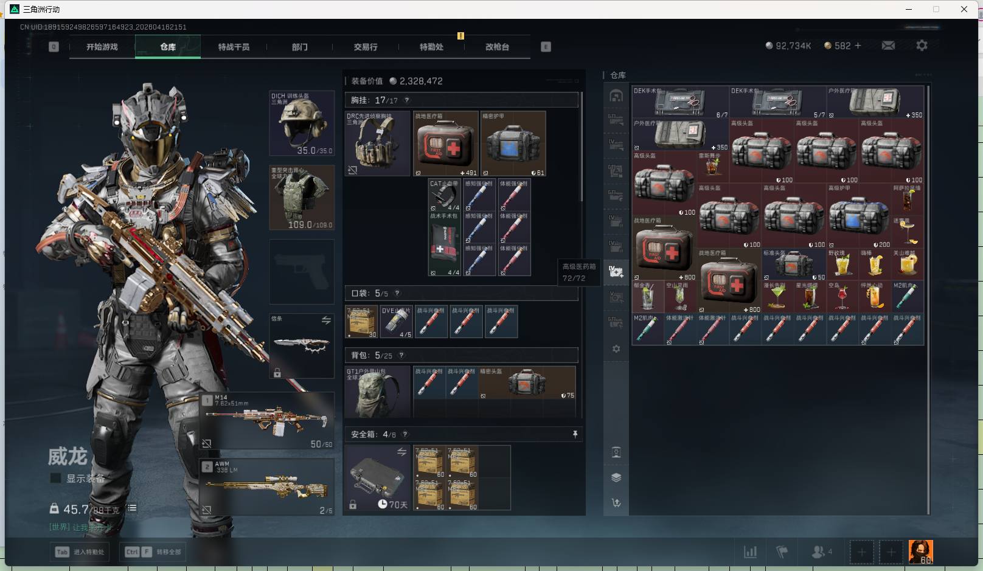983x571 pixels.
Task: Click the flag icon in bottom bar
Action: tap(782, 552)
